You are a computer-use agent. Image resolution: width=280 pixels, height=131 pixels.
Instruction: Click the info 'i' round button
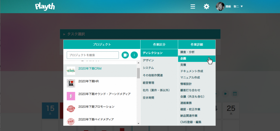(x=134, y=55)
